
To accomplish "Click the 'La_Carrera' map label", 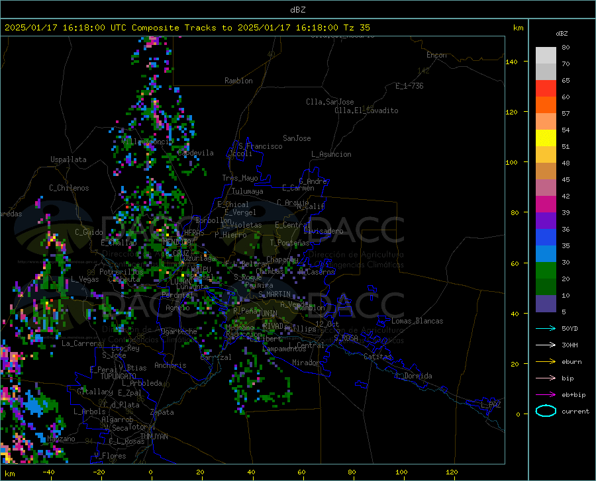I will 81,343.
